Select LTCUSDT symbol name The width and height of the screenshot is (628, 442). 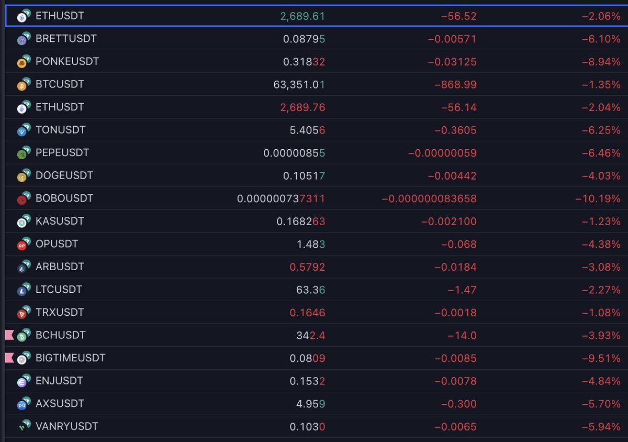click(59, 289)
